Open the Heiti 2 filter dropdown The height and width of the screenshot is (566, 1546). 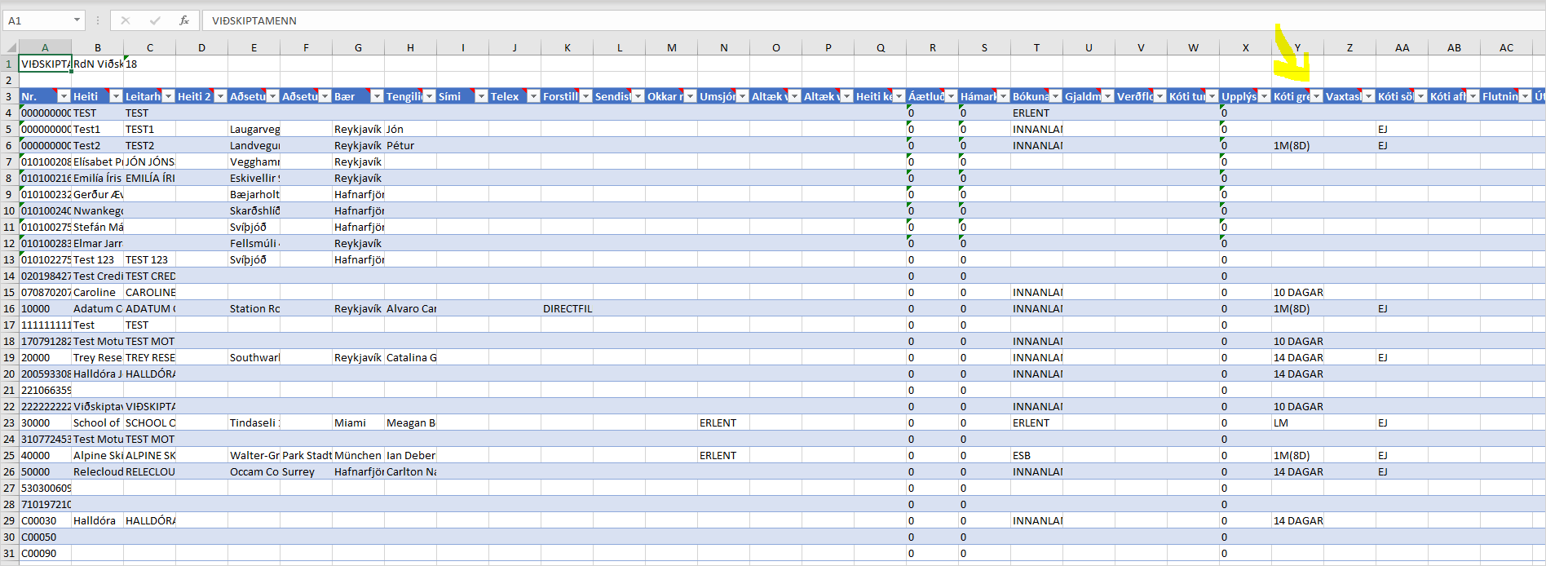coord(220,96)
